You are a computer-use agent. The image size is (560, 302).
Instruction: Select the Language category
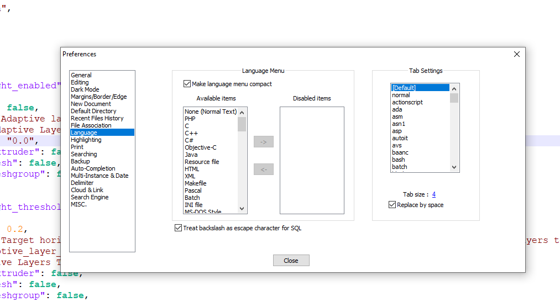(102, 133)
